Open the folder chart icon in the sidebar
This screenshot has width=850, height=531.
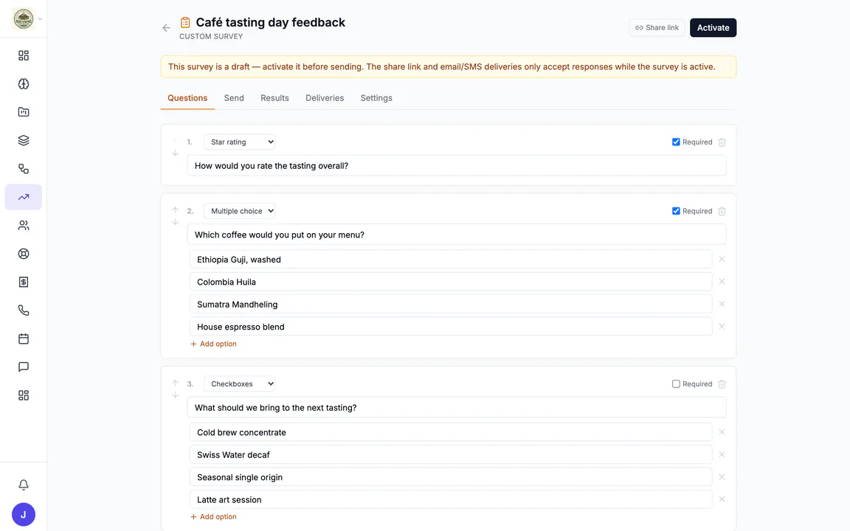[x=24, y=112]
